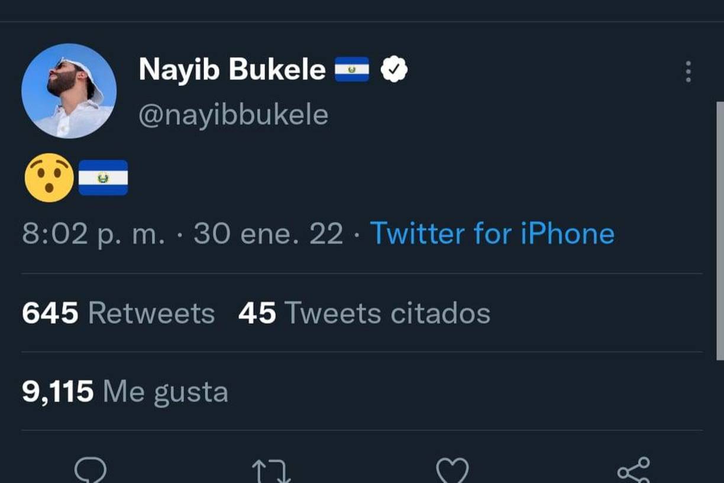The image size is (724, 483).
Task: Open the 45 Tweets citados list
Action: (363, 313)
